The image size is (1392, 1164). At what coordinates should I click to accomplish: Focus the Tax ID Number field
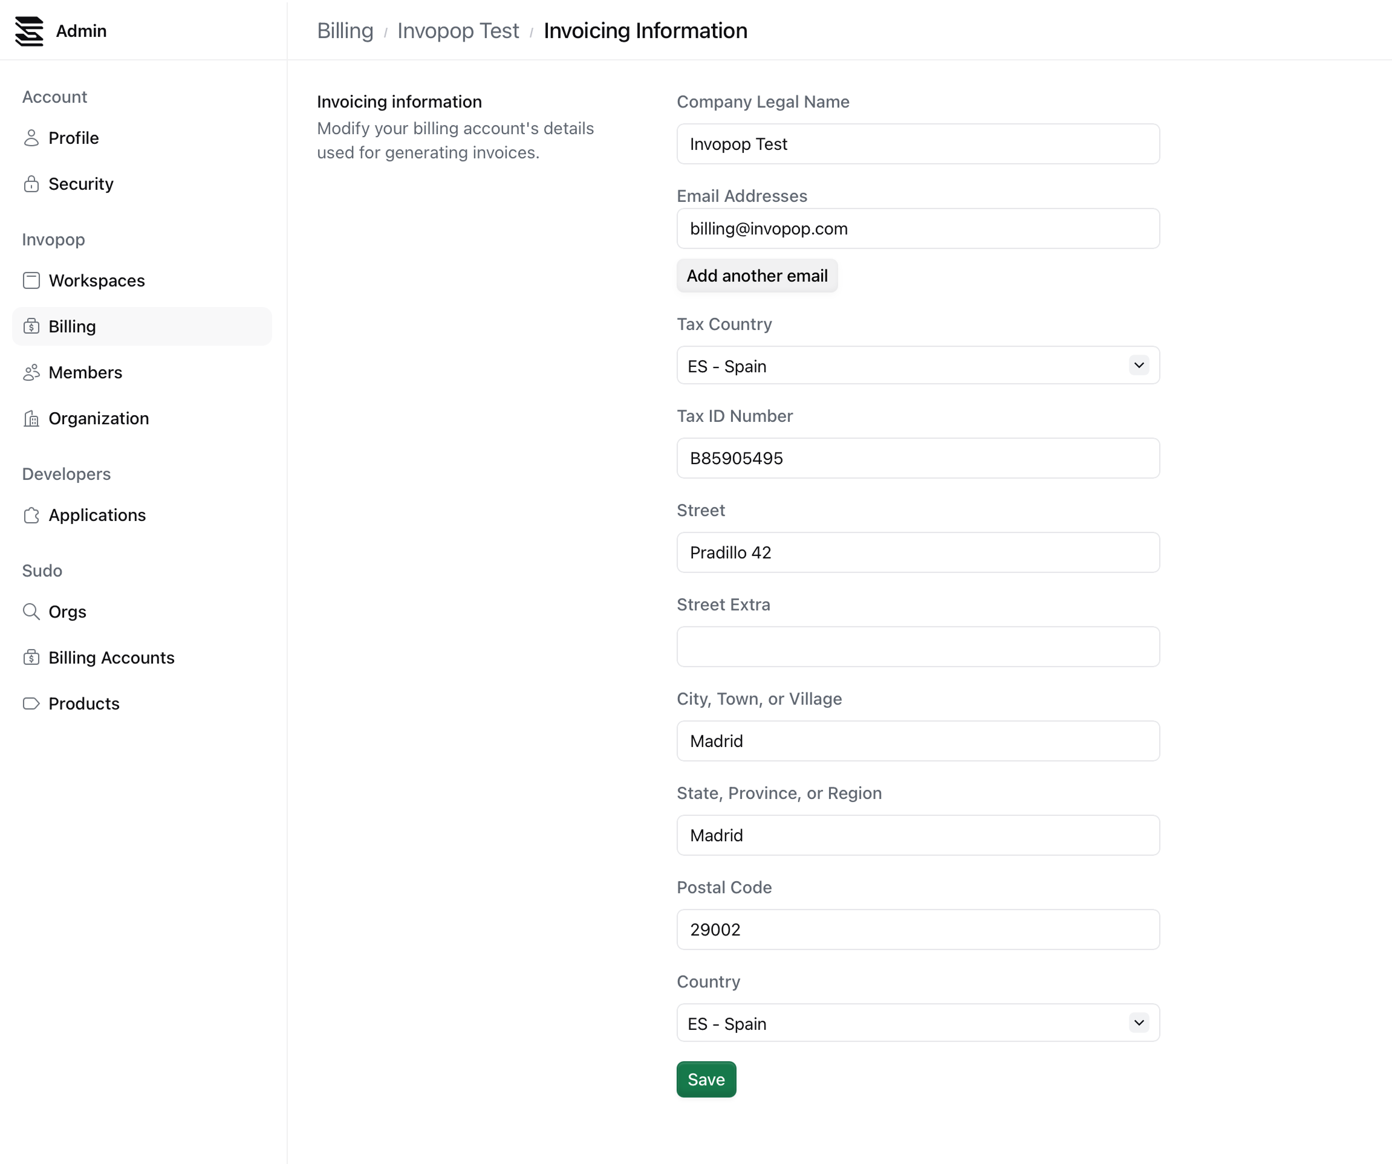917,458
